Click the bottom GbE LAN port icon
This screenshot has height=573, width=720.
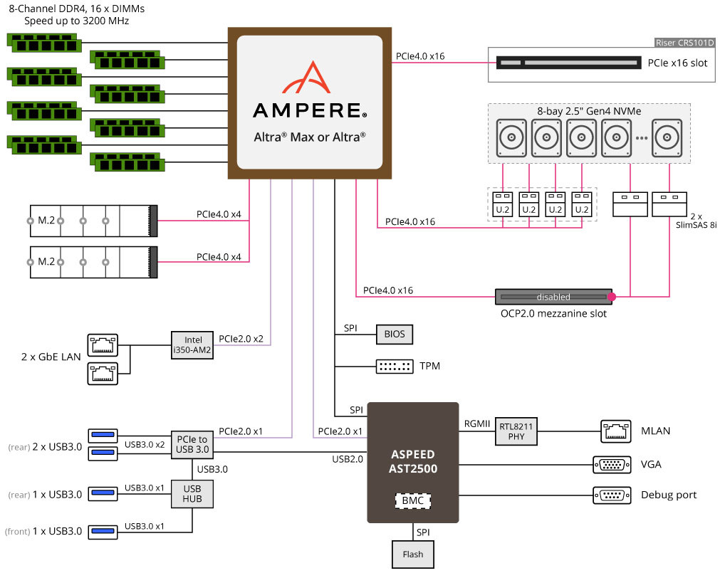[x=103, y=374]
